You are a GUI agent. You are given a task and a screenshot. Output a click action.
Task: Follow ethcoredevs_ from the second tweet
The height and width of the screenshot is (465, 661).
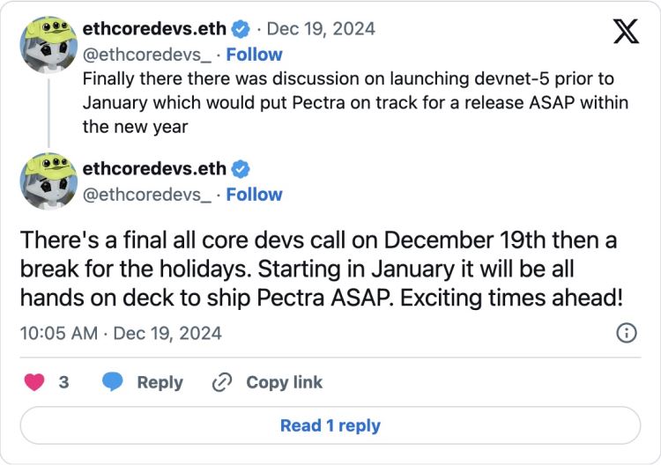(254, 195)
